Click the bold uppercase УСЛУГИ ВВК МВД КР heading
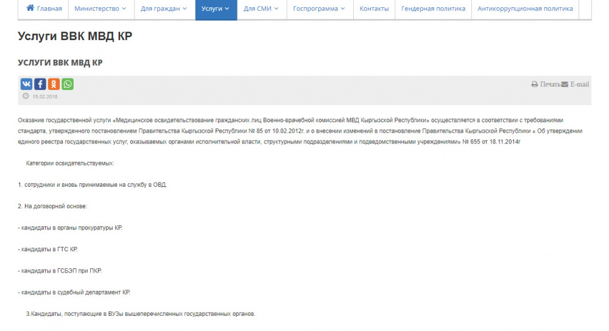The image size is (609, 331). tap(60, 63)
